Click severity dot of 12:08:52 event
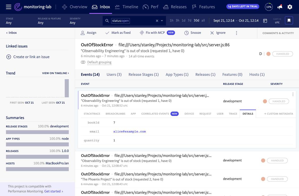The height and width of the screenshot is (196, 299). pos(265,101)
